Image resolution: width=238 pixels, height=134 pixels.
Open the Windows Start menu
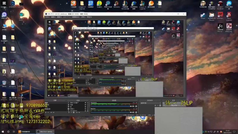[x=3, y=132]
